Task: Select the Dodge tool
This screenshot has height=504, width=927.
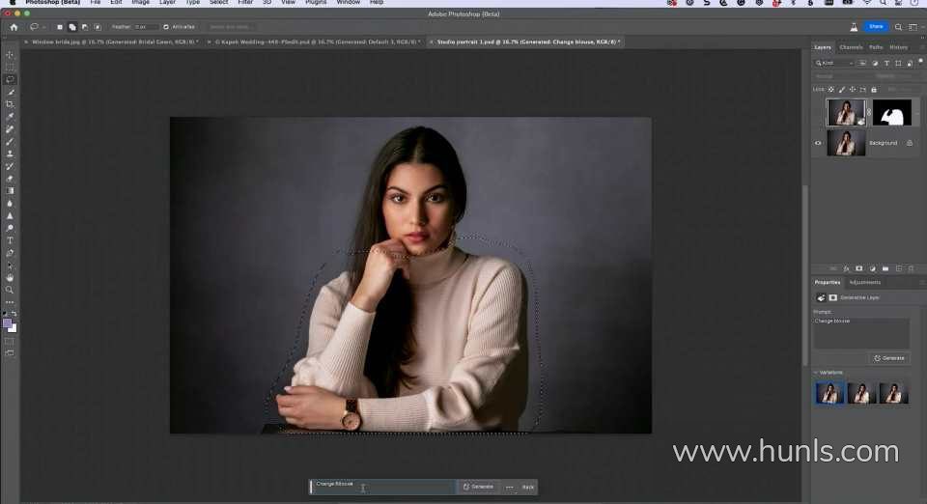Action: coord(10,228)
